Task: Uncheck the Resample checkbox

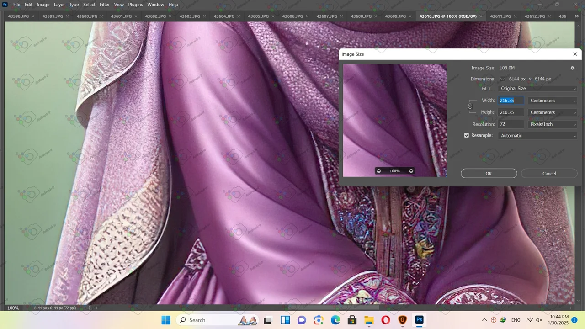Action: coord(467,136)
